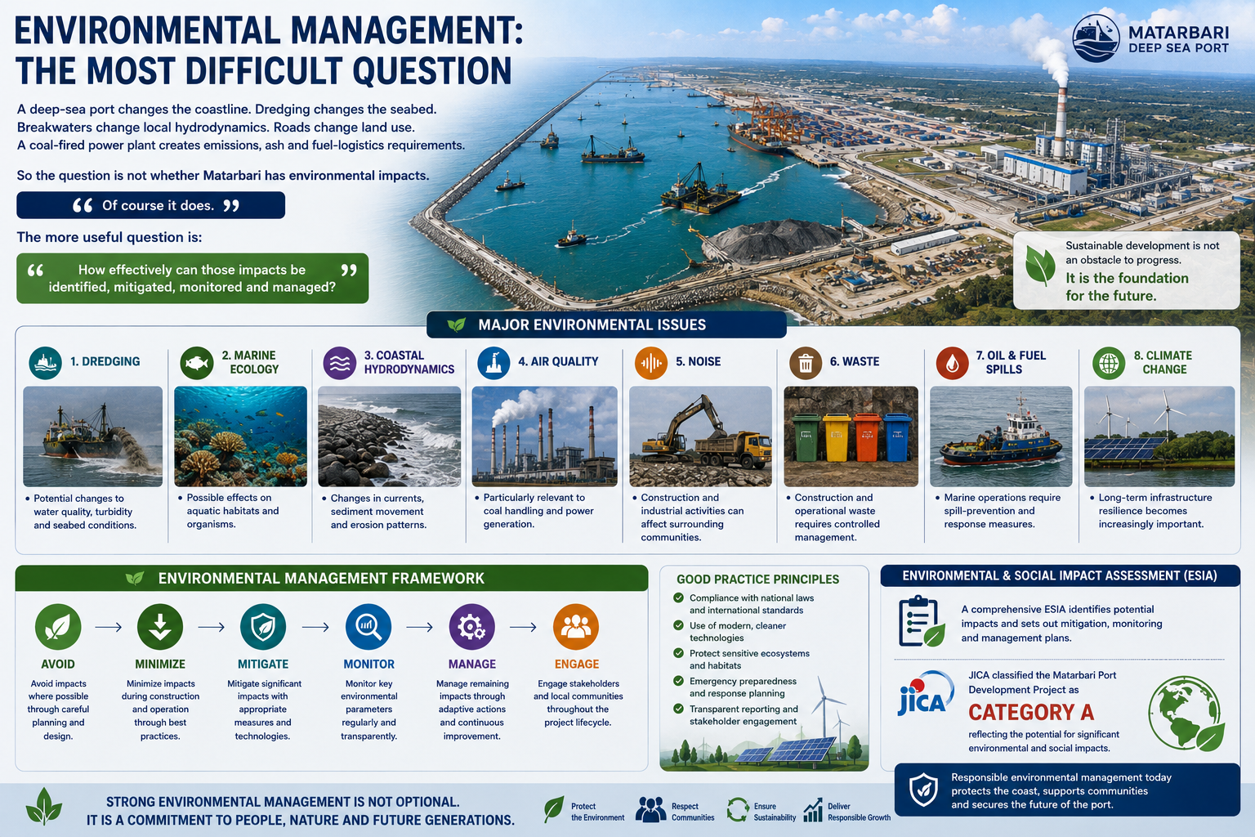Click 'The more useful question is:' text
Viewport: 1255px width, 837px height.
[109, 237]
